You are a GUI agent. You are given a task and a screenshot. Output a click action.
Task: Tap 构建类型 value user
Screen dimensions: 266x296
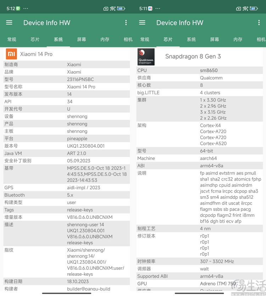[72, 203]
